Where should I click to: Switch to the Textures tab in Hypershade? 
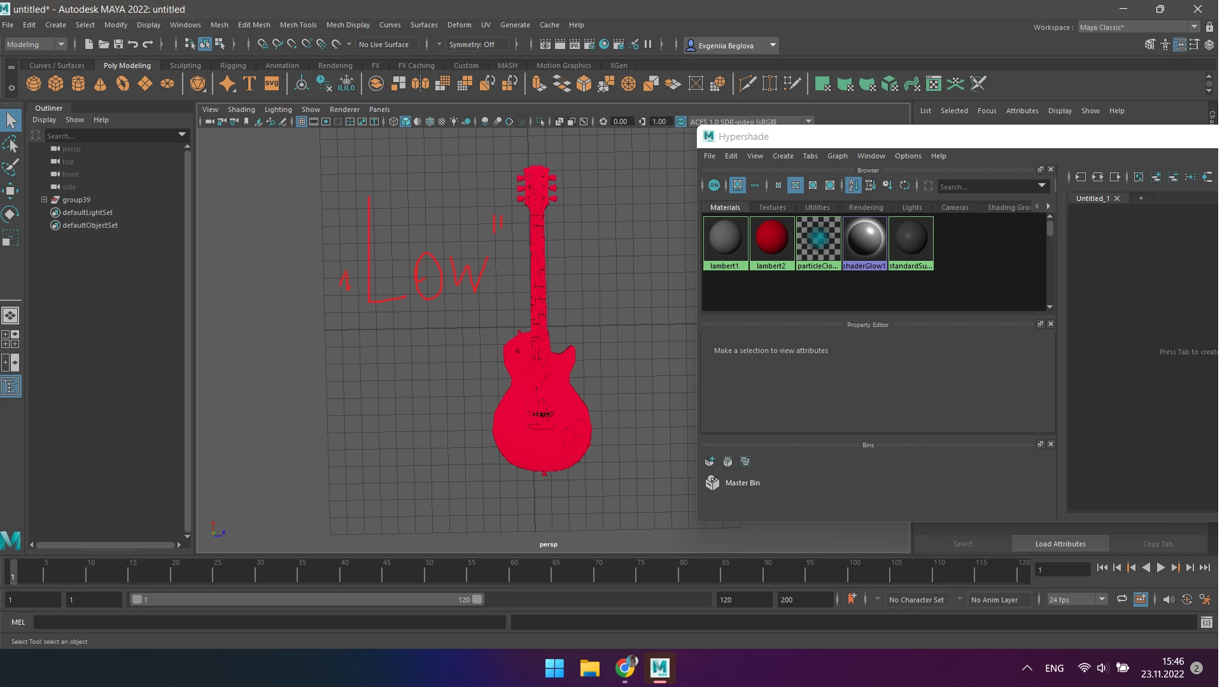(x=772, y=207)
